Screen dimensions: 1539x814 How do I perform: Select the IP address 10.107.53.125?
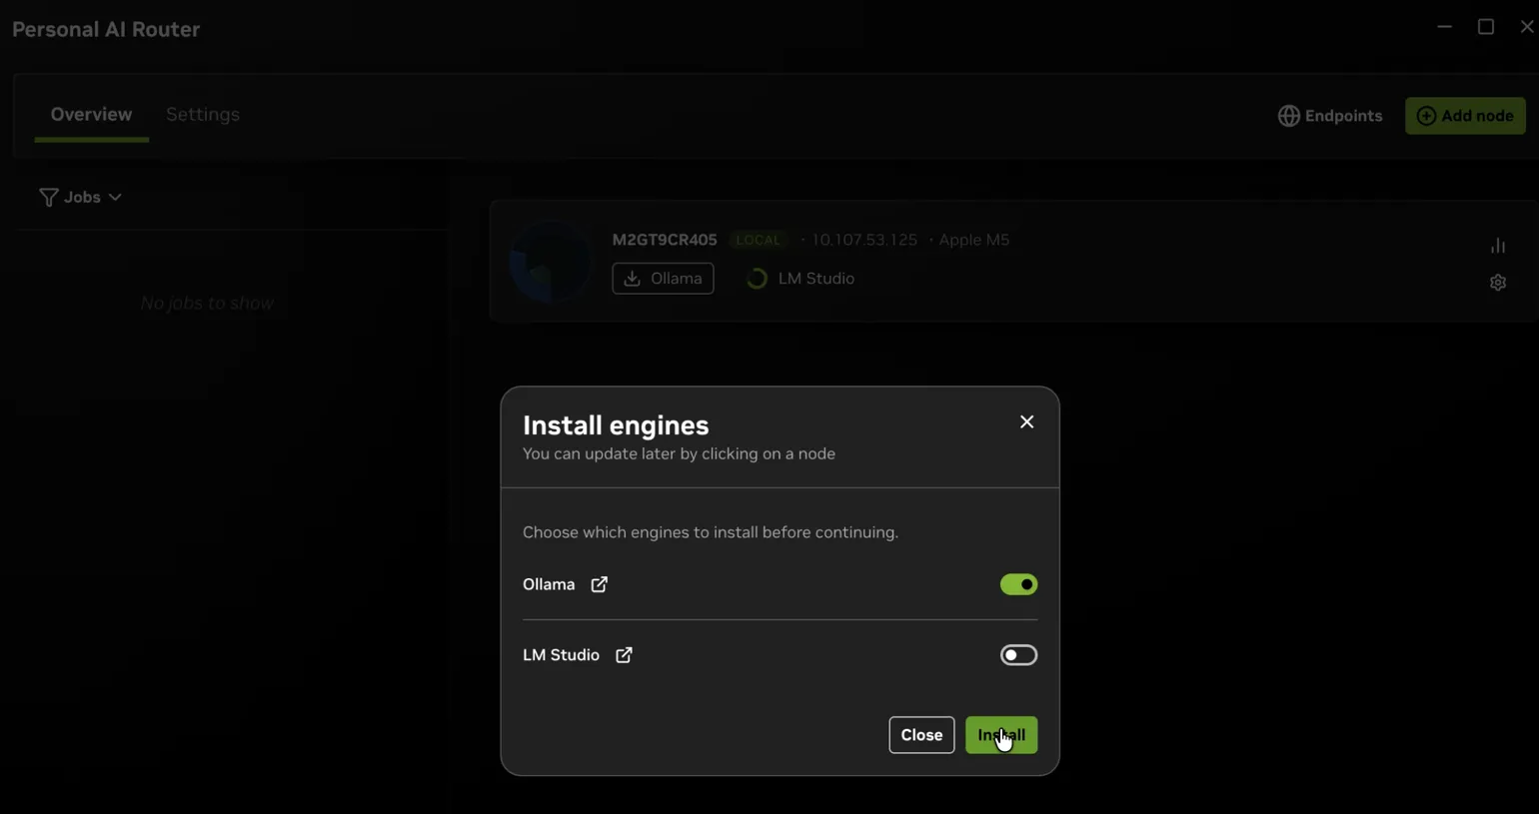pos(864,240)
